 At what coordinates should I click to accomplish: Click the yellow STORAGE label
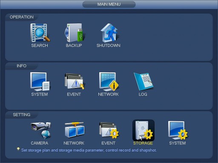tap(143, 143)
